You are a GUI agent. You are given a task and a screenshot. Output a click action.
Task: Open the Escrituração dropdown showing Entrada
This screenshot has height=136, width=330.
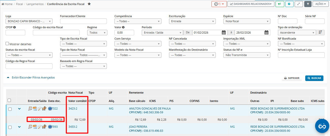click(192, 21)
